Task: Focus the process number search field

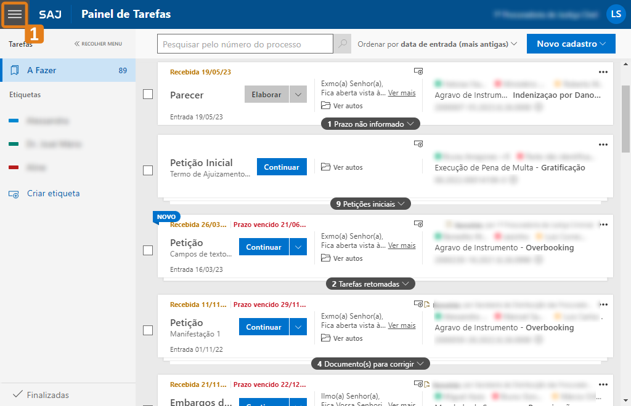Action: coord(245,44)
